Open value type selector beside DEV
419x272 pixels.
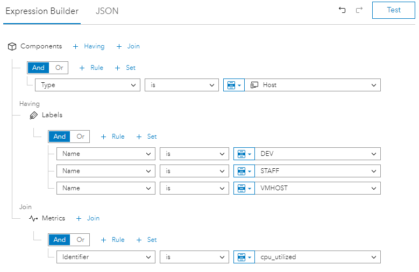[244, 154]
